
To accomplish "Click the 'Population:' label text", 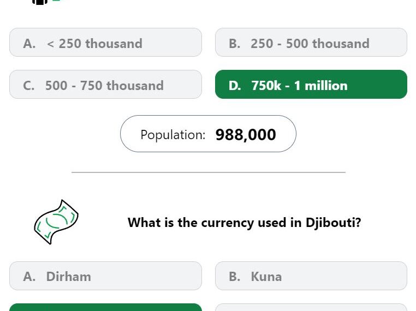I will (173, 135).
